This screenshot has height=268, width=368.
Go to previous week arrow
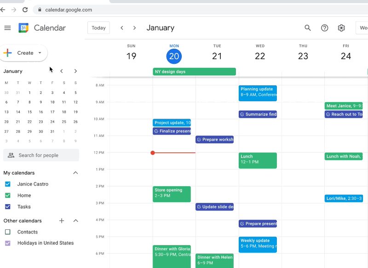pyautogui.click(x=122, y=28)
